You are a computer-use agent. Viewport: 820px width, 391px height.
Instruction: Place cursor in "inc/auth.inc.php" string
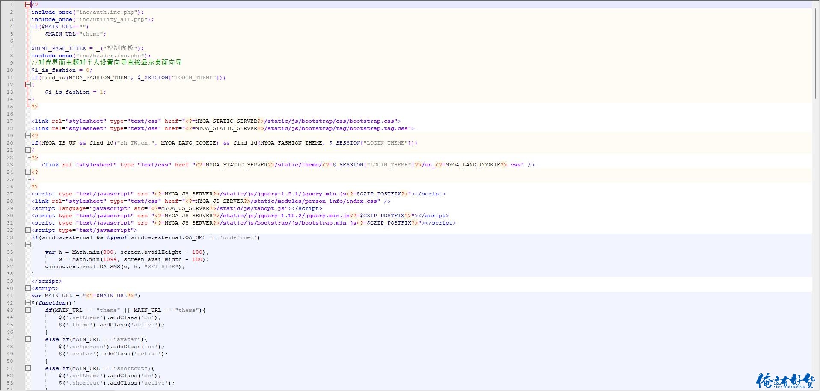pos(107,12)
